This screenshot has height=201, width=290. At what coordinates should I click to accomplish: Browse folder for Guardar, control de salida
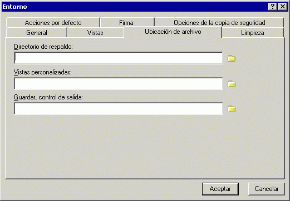(232, 109)
